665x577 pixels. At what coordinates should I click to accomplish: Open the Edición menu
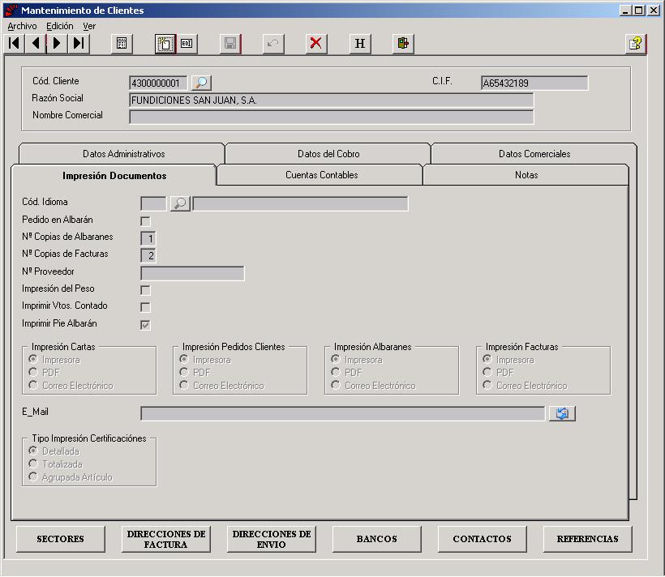(60, 26)
